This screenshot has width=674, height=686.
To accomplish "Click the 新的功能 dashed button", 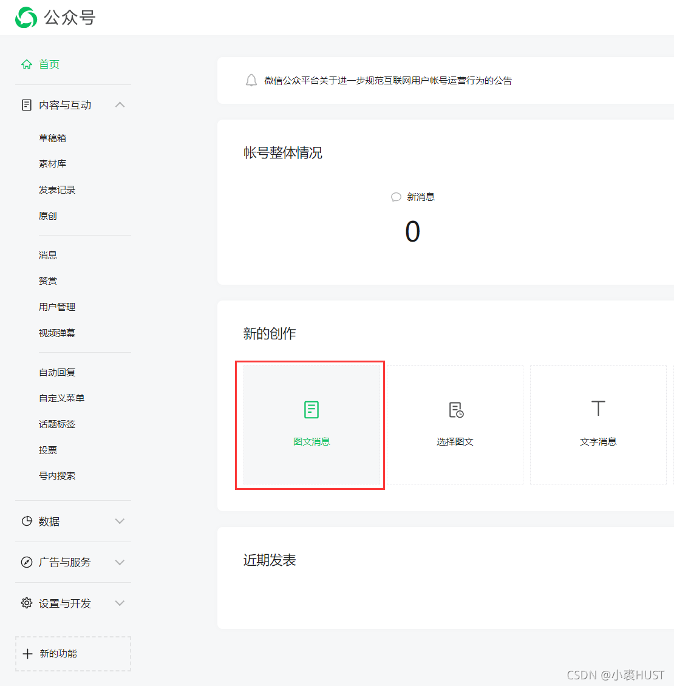I will (x=73, y=654).
